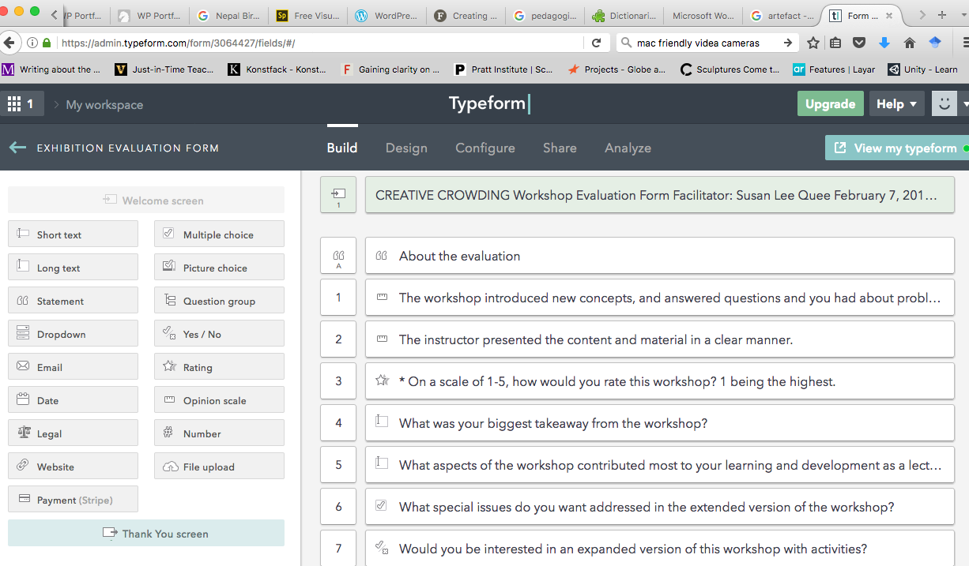Click the Upgrade button

(x=830, y=104)
